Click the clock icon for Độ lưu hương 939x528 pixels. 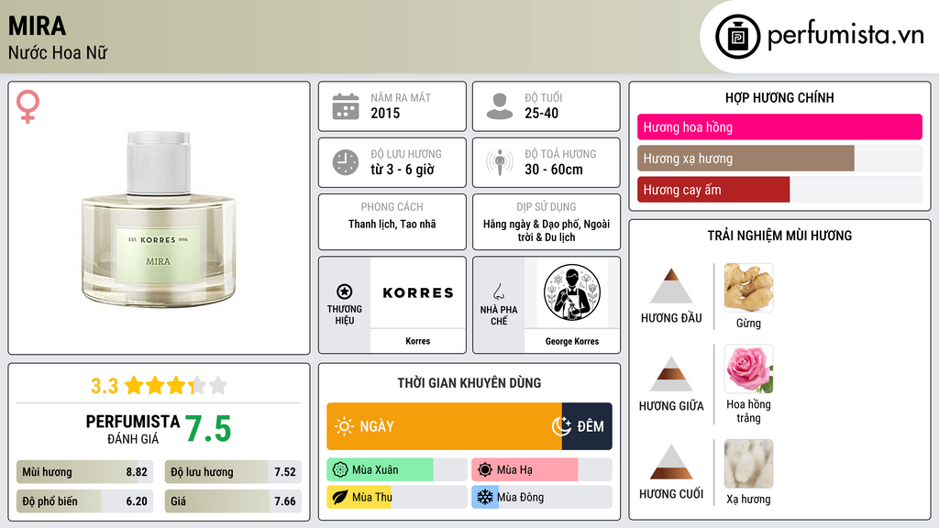346,163
